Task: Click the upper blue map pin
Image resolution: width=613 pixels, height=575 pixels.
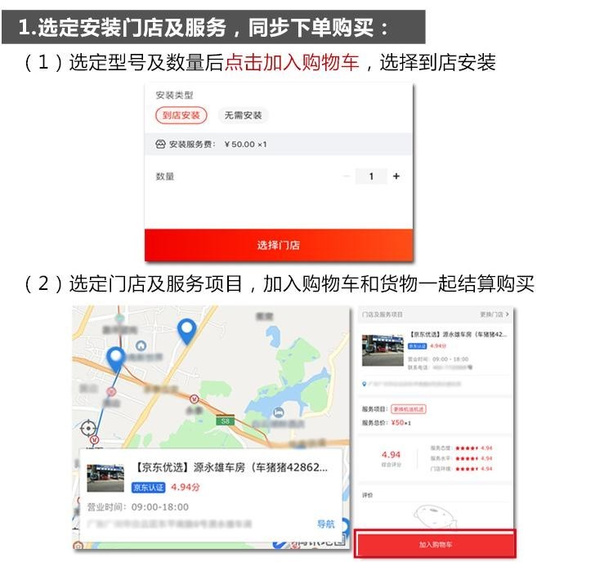Action: [187, 332]
